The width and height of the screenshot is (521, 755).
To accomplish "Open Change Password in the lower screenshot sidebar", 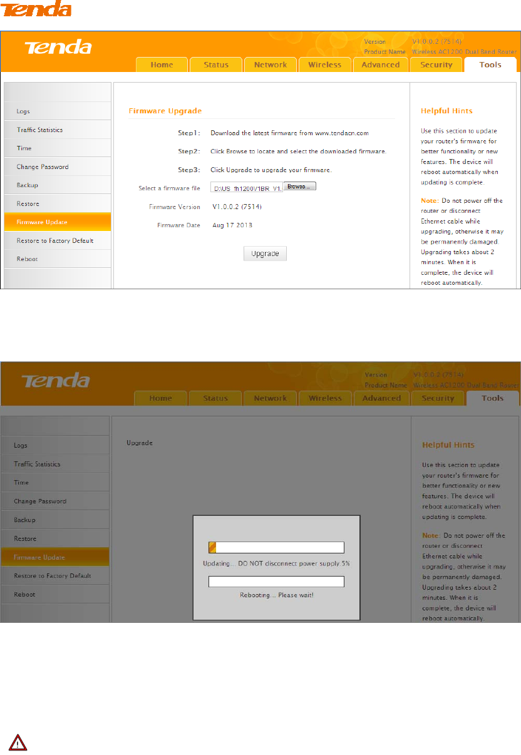I will [55, 501].
